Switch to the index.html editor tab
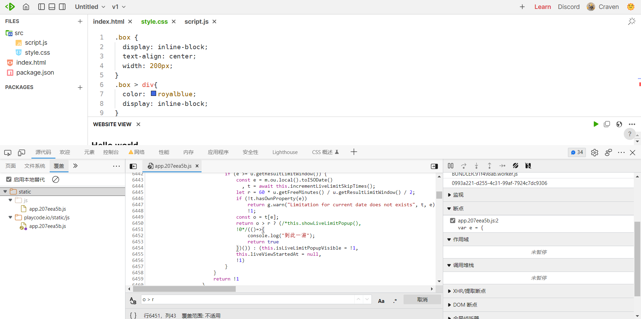Image resolution: width=641 pixels, height=319 pixels. pos(109,22)
